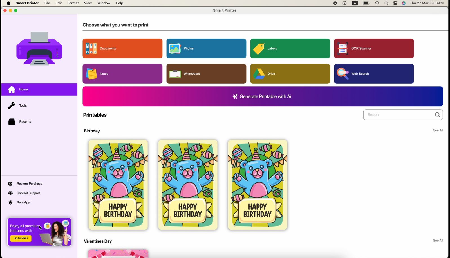Screen dimensions: 450x258
Task: Open the Drive tile
Action: click(x=290, y=74)
